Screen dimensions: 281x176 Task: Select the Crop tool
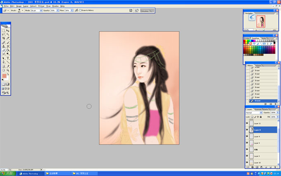pos(3,38)
